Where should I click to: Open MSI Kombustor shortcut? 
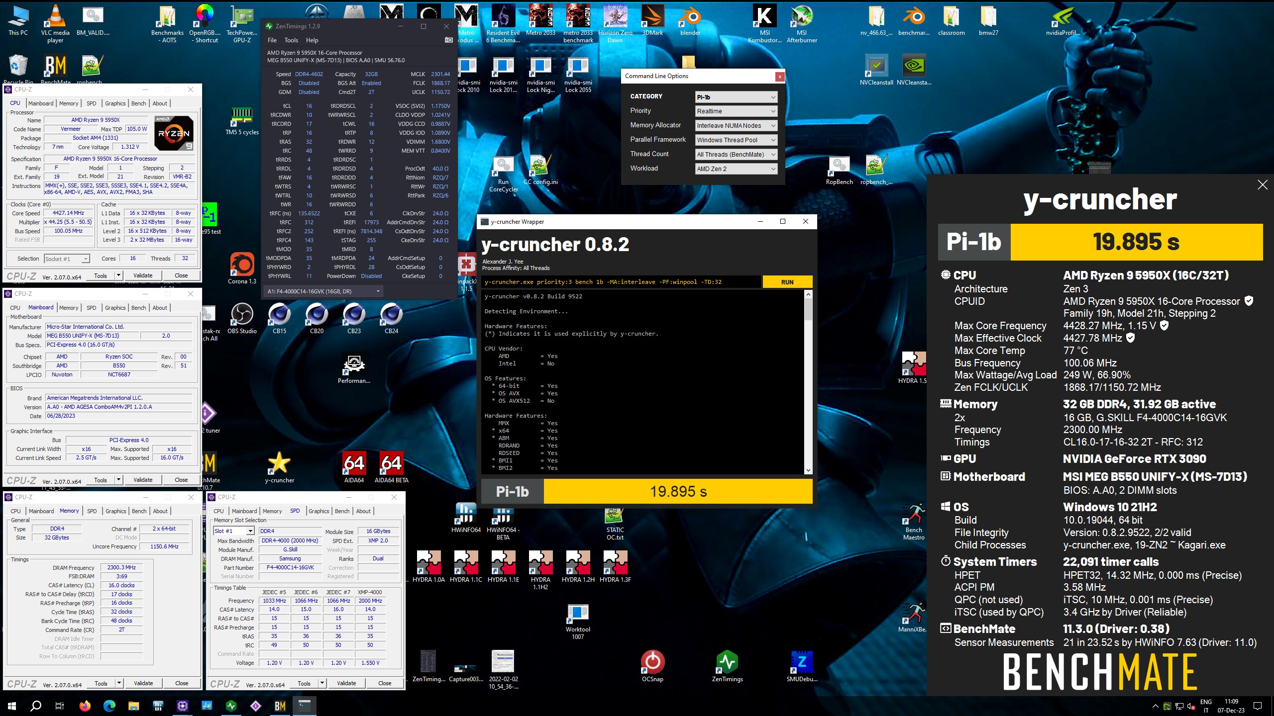[764, 23]
